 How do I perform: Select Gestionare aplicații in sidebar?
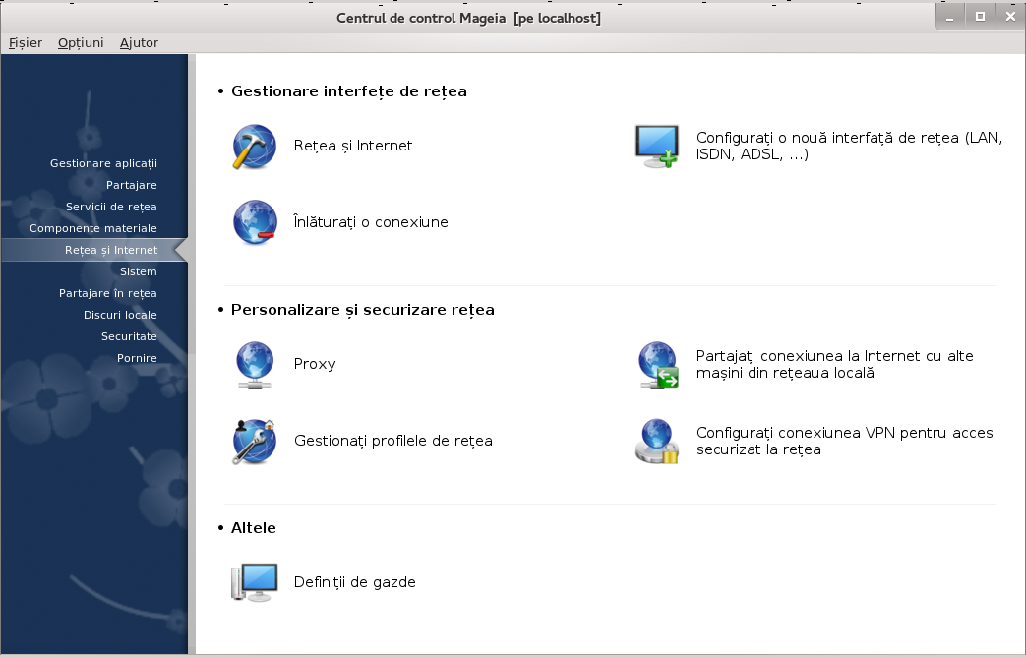103,163
